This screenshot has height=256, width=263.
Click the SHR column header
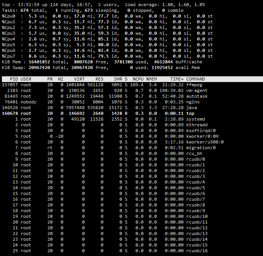coord(118,79)
